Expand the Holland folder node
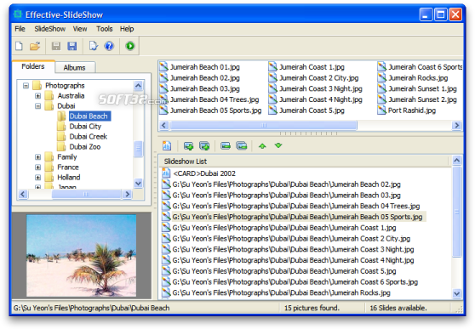Image resolution: width=475 pixels, height=329 pixels. 37,178
